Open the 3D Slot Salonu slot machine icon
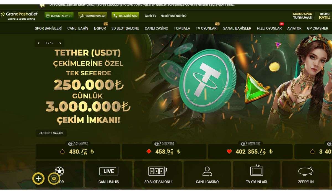 (158, 171)
